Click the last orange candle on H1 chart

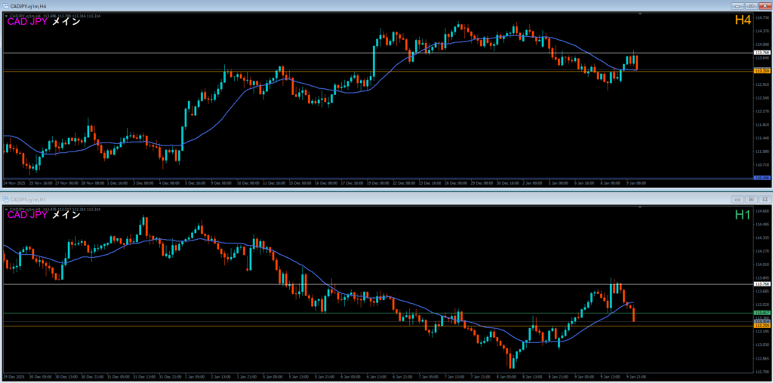[633, 314]
